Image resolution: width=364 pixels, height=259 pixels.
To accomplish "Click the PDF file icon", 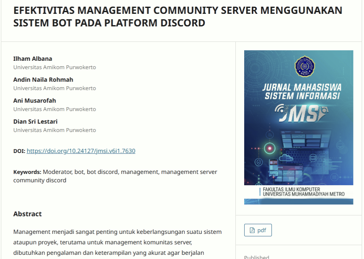I will coord(252,231).
